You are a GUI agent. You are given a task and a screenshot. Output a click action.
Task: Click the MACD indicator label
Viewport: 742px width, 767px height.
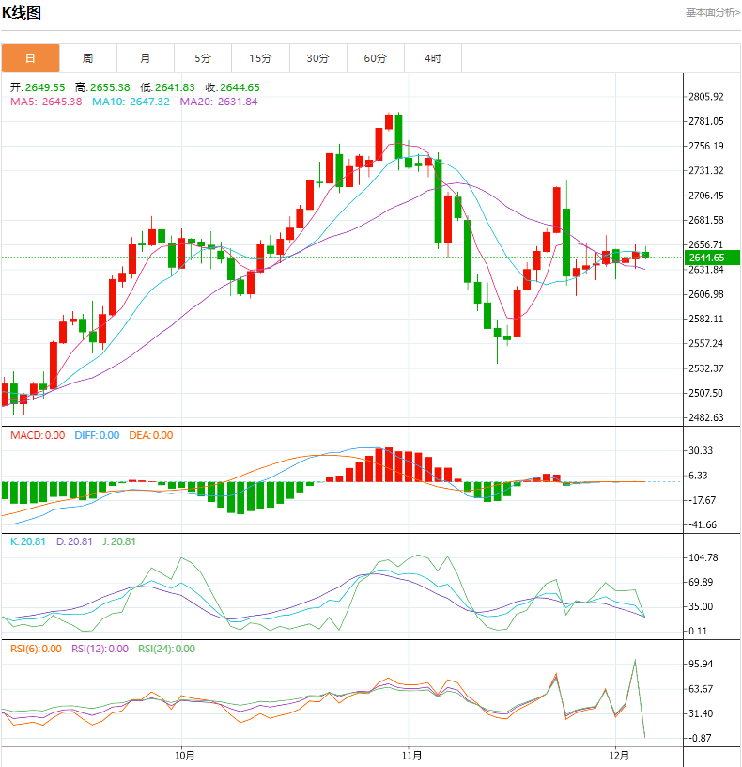(38, 435)
